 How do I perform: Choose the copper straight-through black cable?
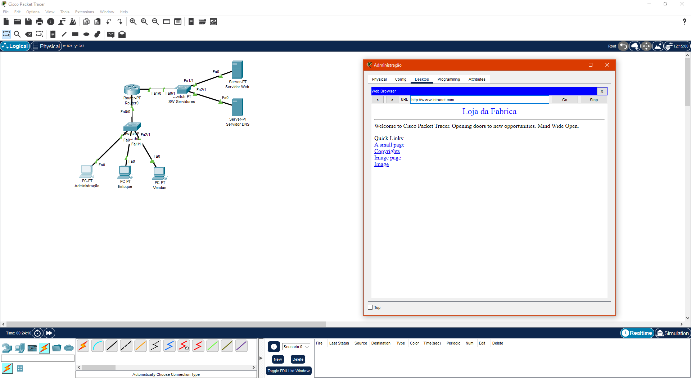pos(112,346)
